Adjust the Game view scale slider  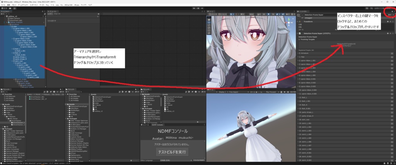(x=257, y=92)
